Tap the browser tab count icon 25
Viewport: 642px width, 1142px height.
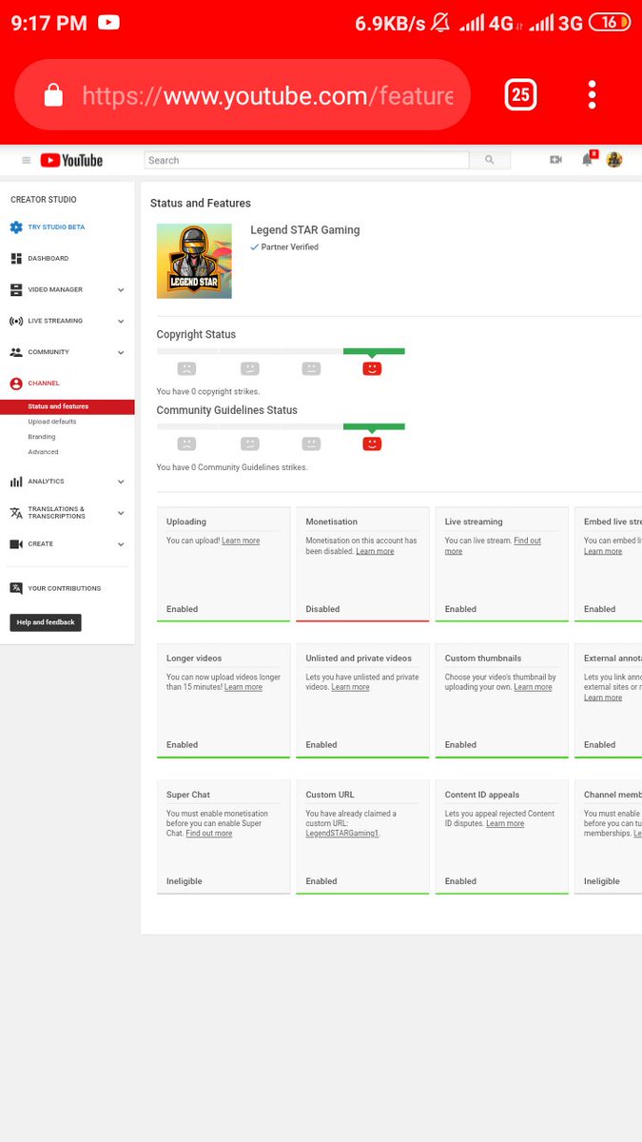[x=520, y=94]
